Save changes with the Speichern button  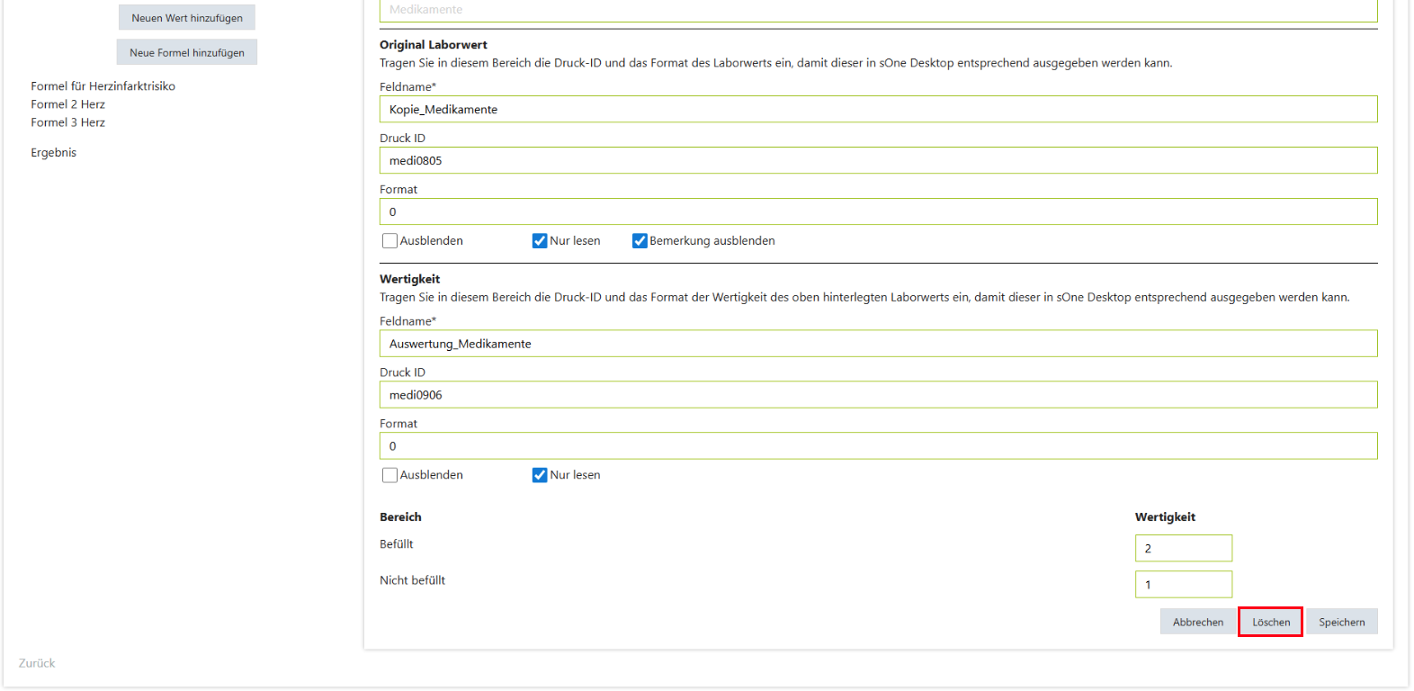(x=1341, y=623)
